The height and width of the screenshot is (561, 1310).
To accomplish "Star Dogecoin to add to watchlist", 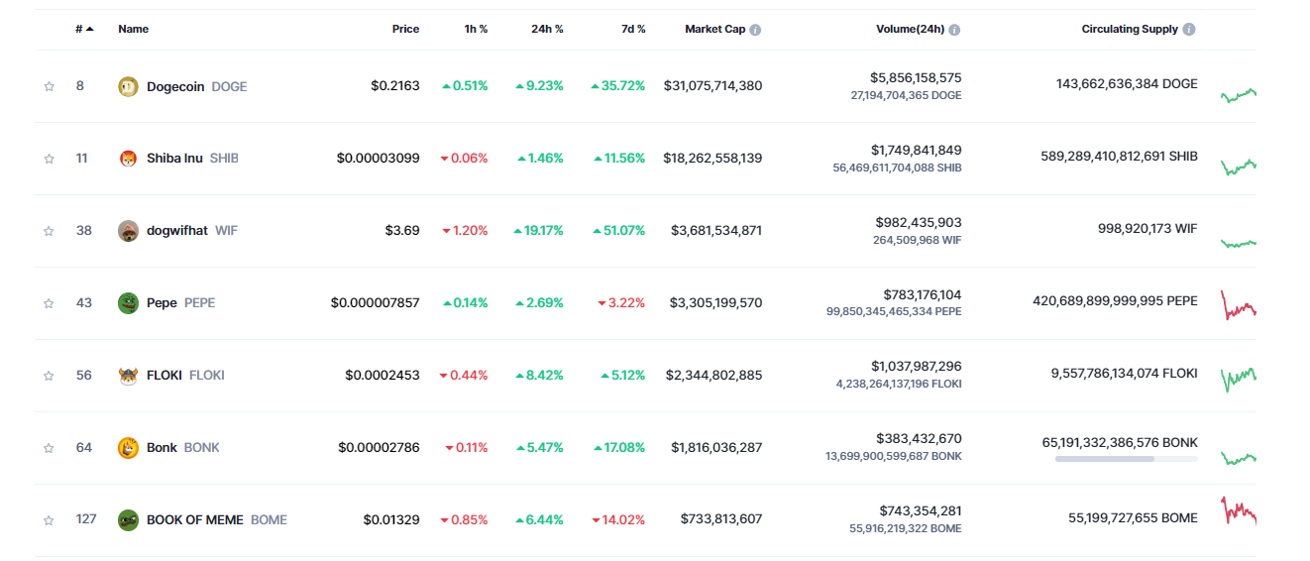I will (x=49, y=86).
